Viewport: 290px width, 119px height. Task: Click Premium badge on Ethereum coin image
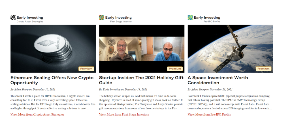(86, 69)
